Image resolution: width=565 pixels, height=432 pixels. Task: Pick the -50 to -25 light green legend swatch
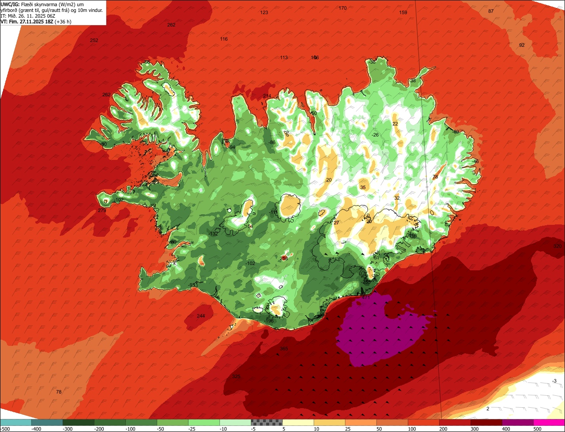pos(173,422)
